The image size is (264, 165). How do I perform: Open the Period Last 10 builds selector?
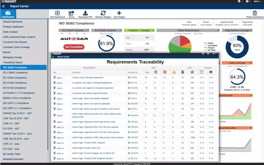tap(206, 23)
